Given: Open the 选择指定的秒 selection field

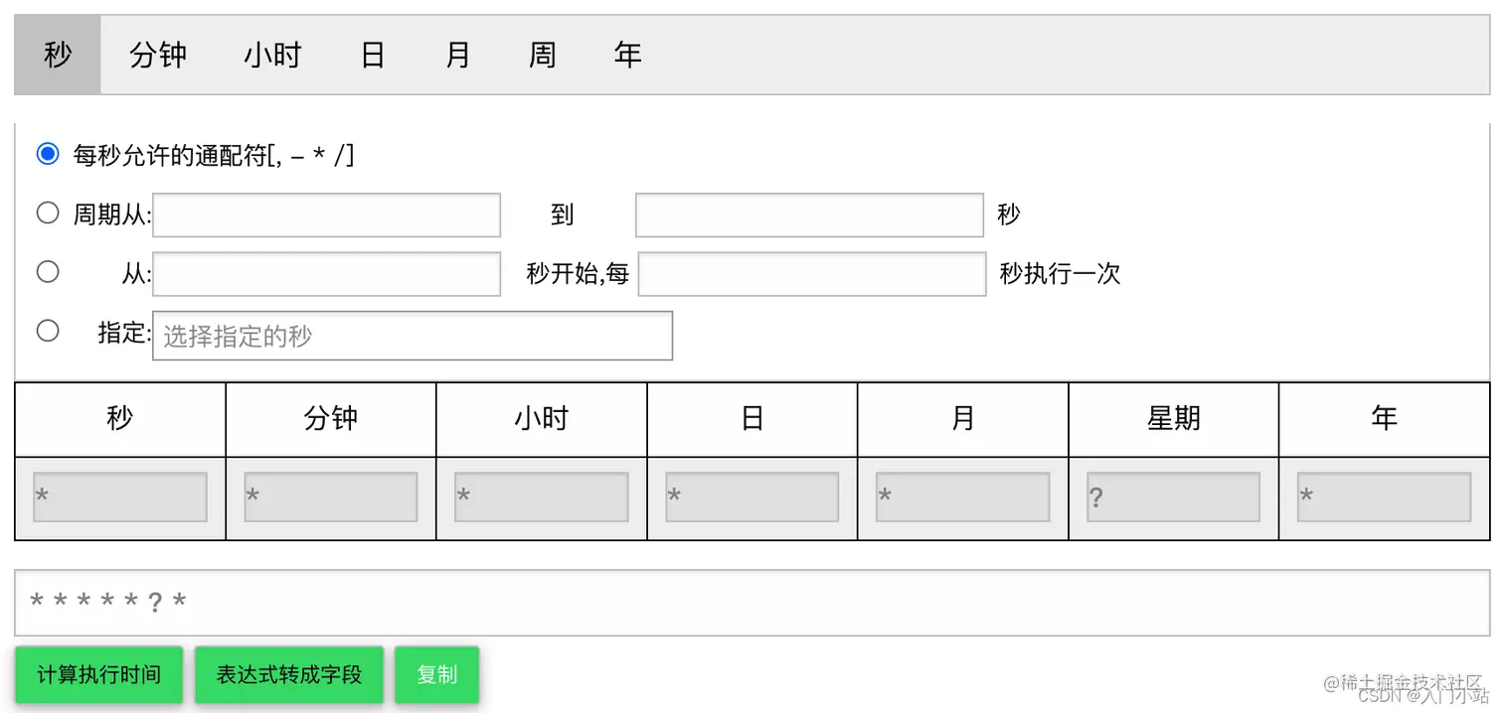Looking at the screenshot, I should pyautogui.click(x=412, y=336).
